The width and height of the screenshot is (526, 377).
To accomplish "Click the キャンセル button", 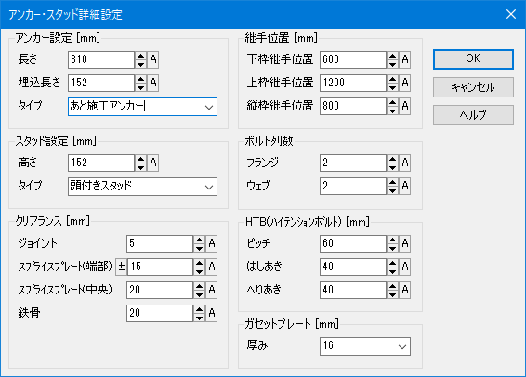I will coord(473,87).
